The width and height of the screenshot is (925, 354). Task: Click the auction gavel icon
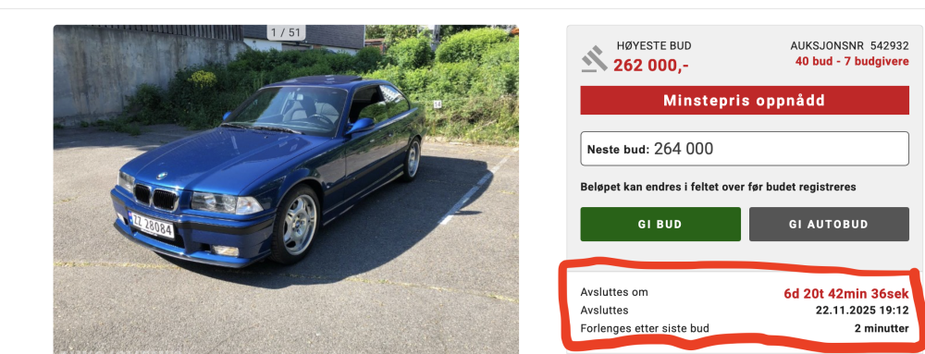coord(594,59)
